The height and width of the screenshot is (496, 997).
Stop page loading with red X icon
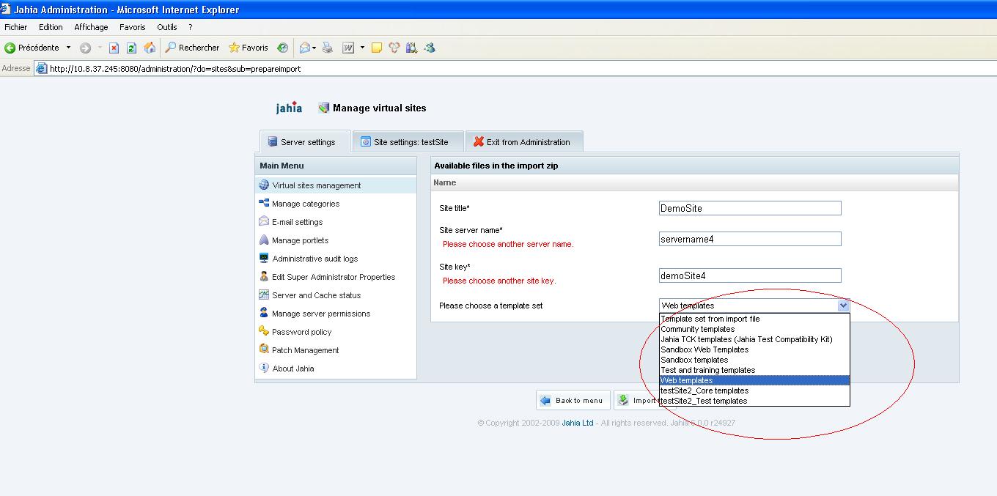114,48
